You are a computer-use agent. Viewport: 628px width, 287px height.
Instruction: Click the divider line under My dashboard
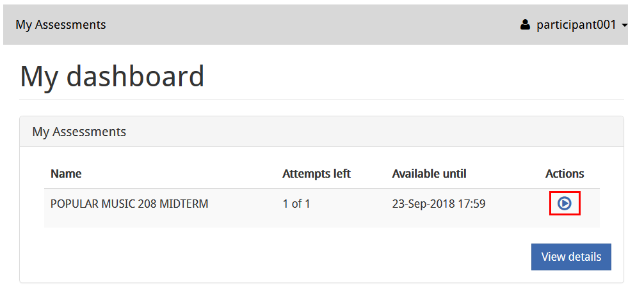pos(320,99)
